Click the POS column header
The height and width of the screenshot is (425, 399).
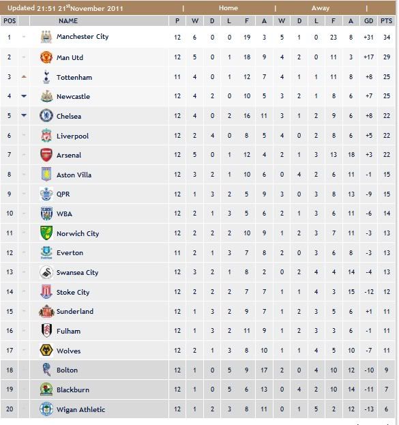click(10, 21)
